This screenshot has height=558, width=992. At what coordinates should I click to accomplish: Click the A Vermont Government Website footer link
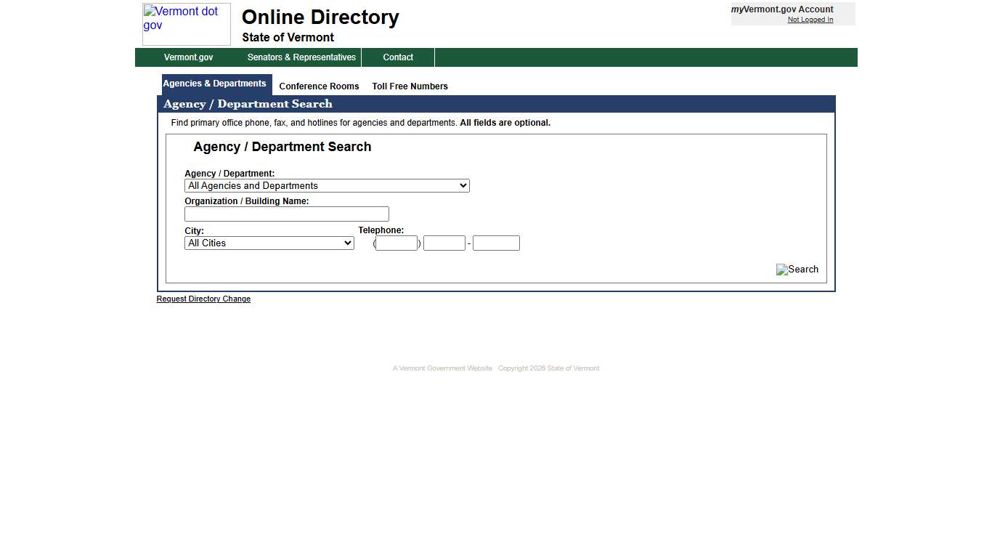click(x=442, y=368)
